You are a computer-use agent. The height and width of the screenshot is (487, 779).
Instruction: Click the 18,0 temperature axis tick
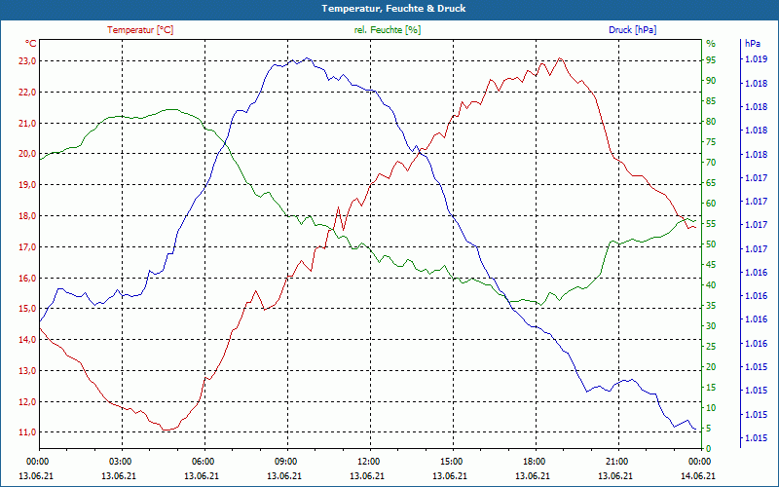coord(28,215)
